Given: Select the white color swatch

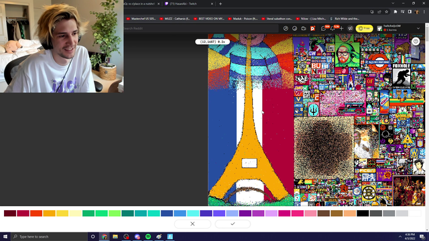Looking at the screenshot, I should 415,213.
